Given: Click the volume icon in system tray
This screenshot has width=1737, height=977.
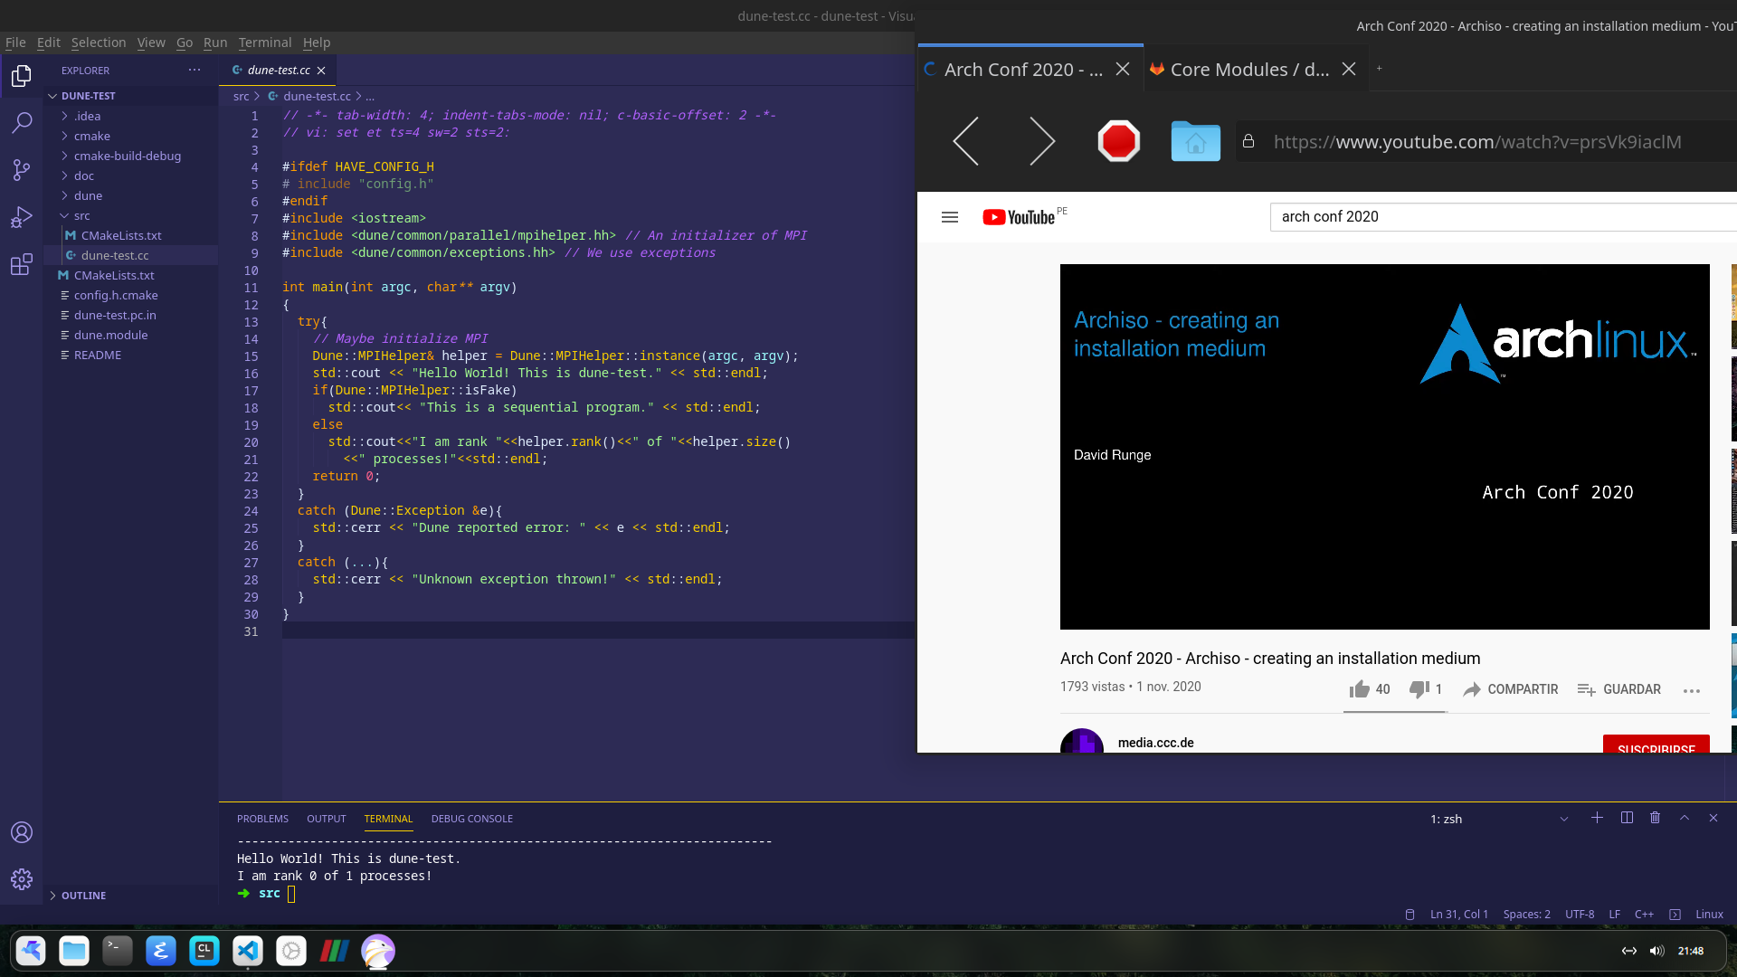Looking at the screenshot, I should (x=1656, y=951).
